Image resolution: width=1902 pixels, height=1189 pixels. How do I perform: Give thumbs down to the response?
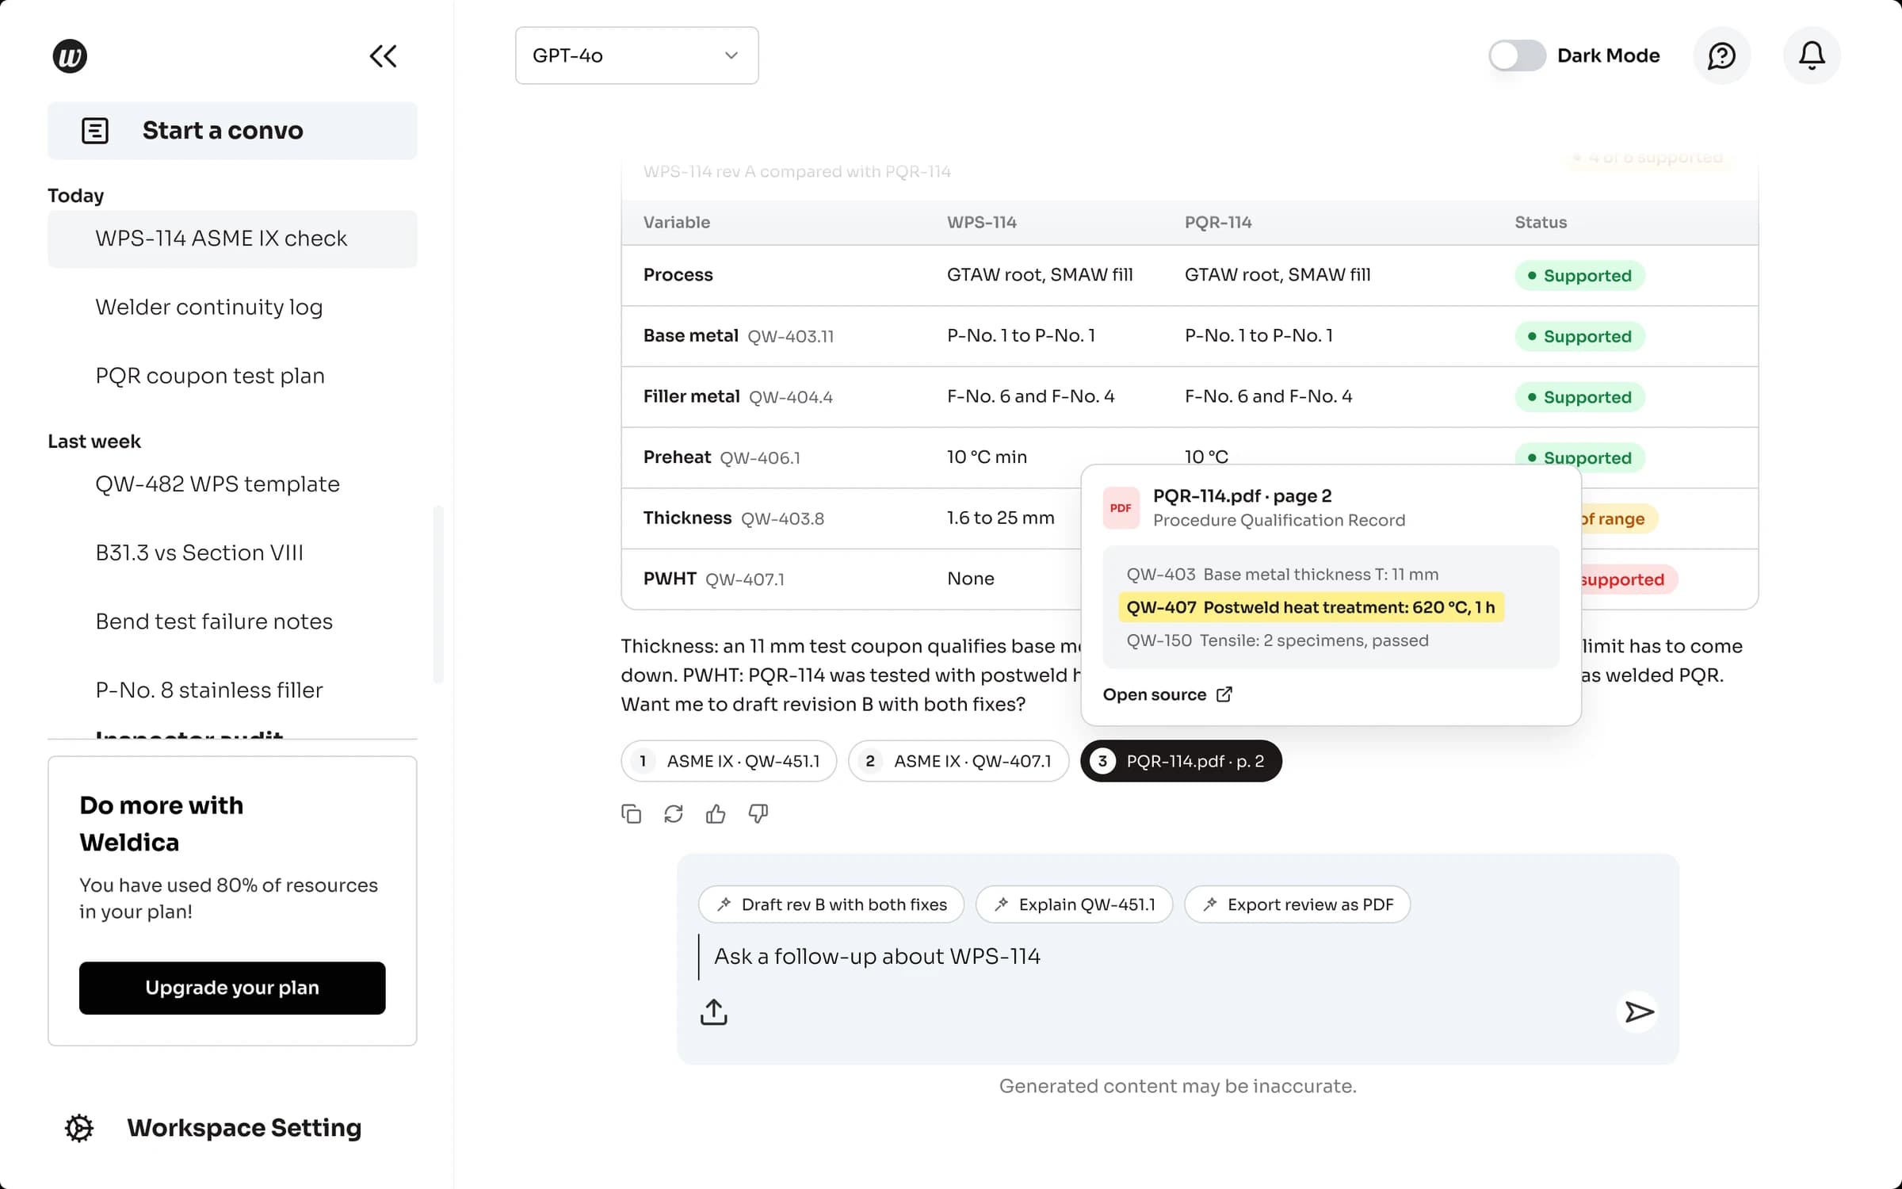click(x=758, y=814)
